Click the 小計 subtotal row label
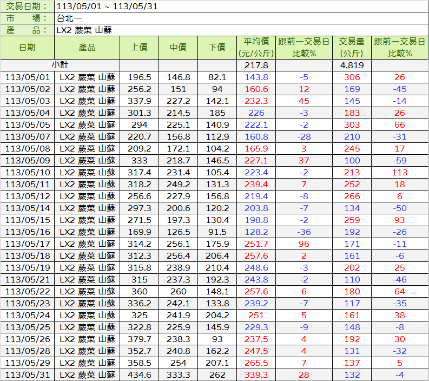The height and width of the screenshot is (381, 429). 60,65
